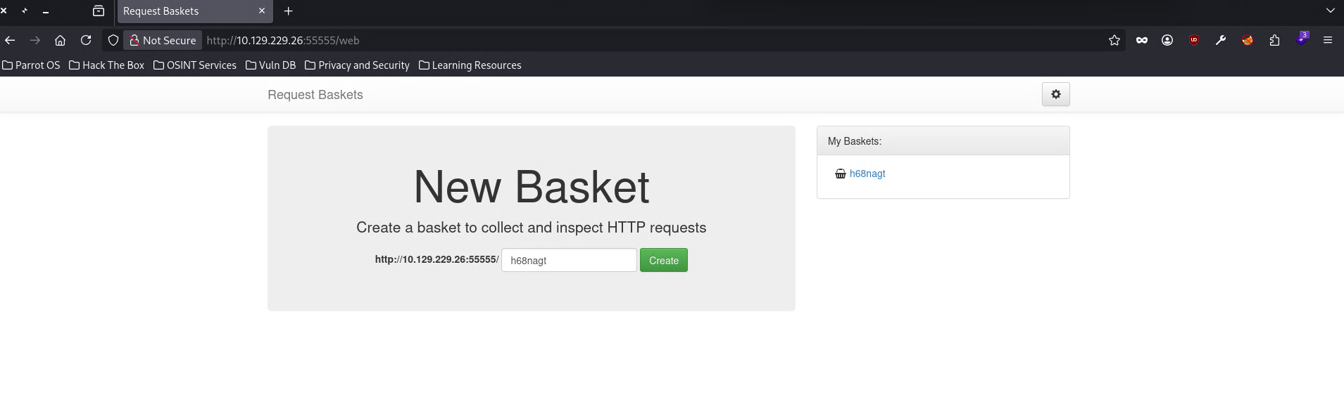
Task: Open the Hack The Box bookmarks folder
Action: pos(107,65)
